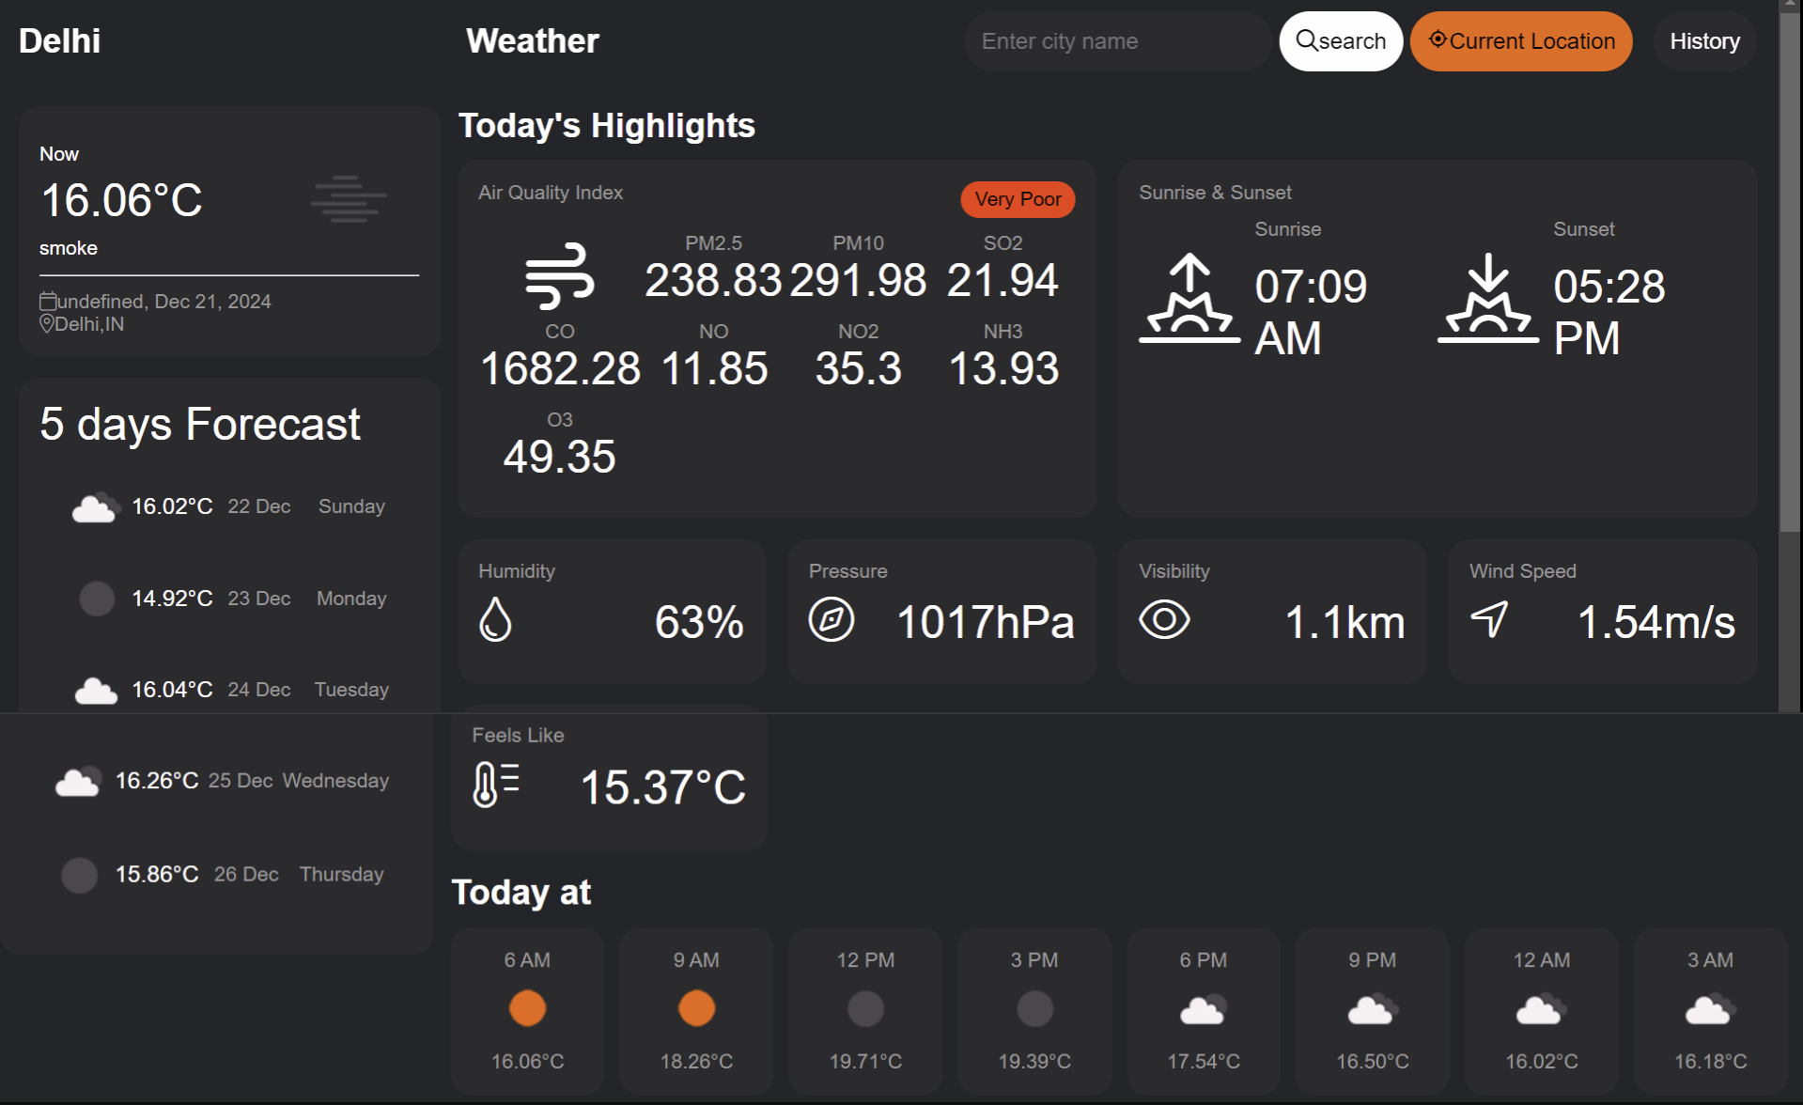Click the smoke weather icon in Now card
Viewport: 1803px width, 1105px height.
click(349, 199)
